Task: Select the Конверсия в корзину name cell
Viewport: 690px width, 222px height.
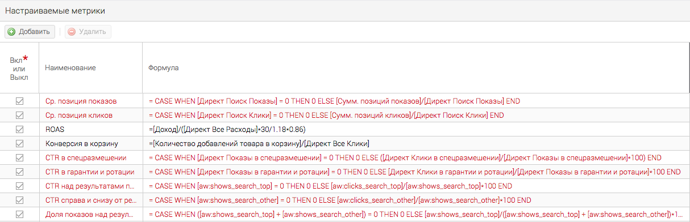Action: click(x=90, y=143)
